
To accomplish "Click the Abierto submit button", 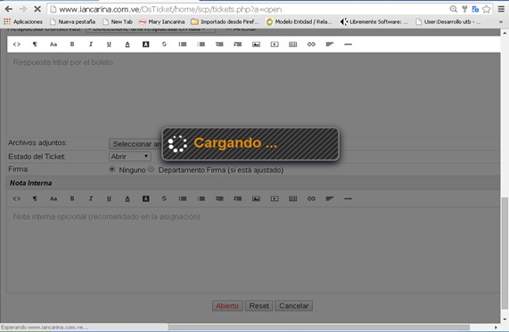I will (227, 305).
